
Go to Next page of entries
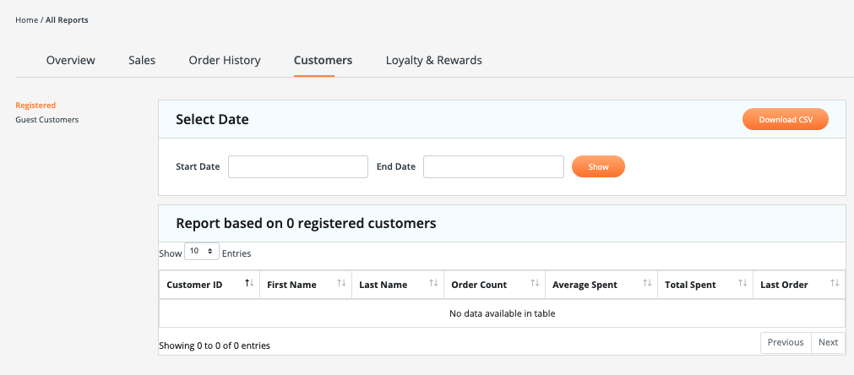click(x=828, y=342)
